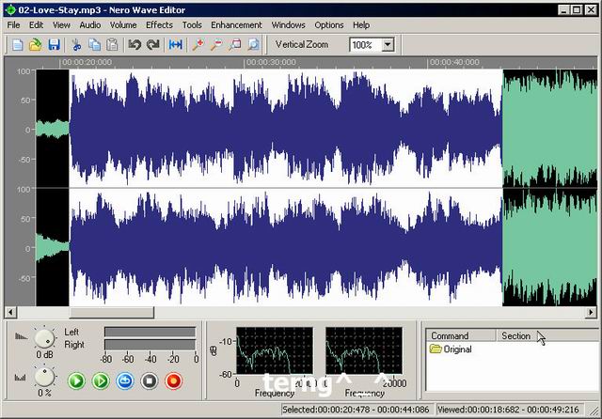Screen dimensions: 602x419
Task: Click the select-all horizontal arrows icon
Action: coord(176,45)
